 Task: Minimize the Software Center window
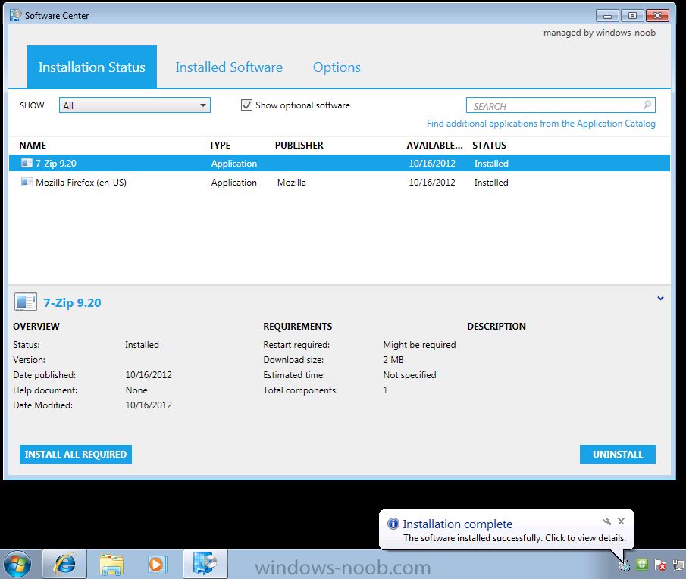click(607, 16)
